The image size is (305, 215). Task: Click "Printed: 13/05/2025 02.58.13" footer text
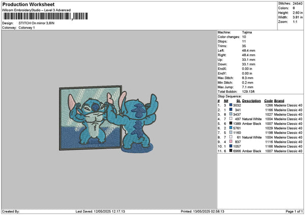[x=202, y=211]
